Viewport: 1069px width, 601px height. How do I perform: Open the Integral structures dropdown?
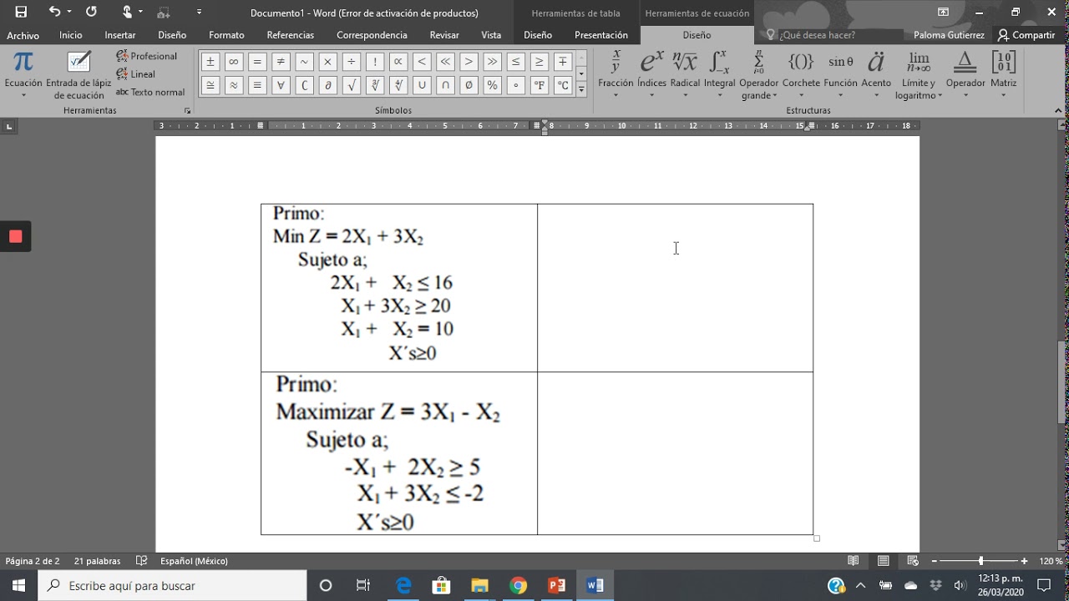719,75
